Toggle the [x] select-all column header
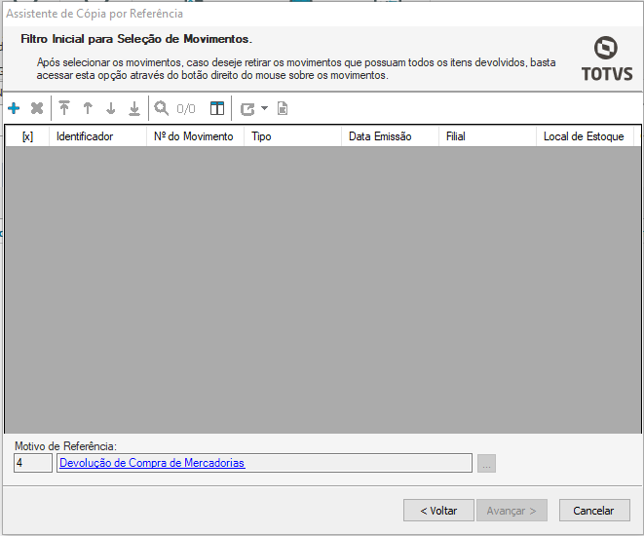644x536 pixels. pyautogui.click(x=27, y=136)
